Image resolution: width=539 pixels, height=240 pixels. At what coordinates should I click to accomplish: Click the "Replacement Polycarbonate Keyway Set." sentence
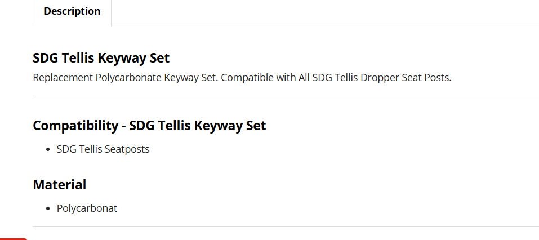(126, 78)
